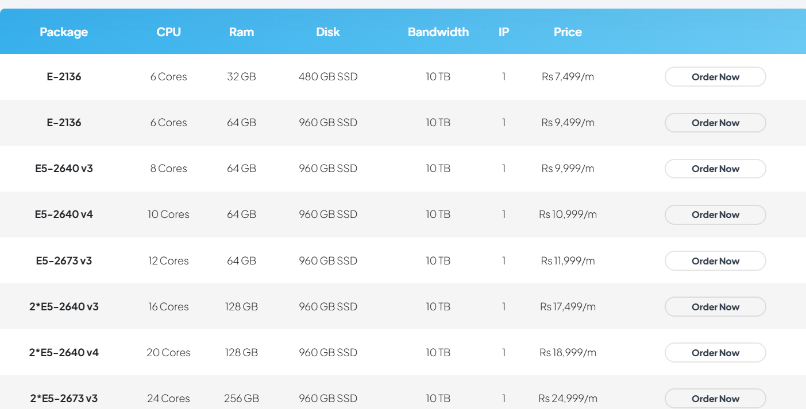The height and width of the screenshot is (409, 806).
Task: Click the 480 GB SSD disk cell
Action: [328, 77]
